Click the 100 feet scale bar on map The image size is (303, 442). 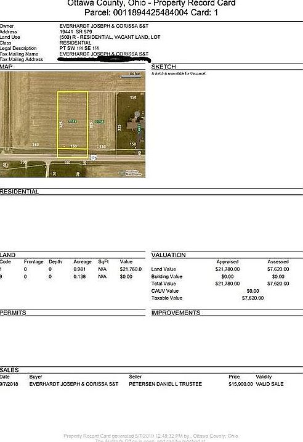(x=131, y=76)
